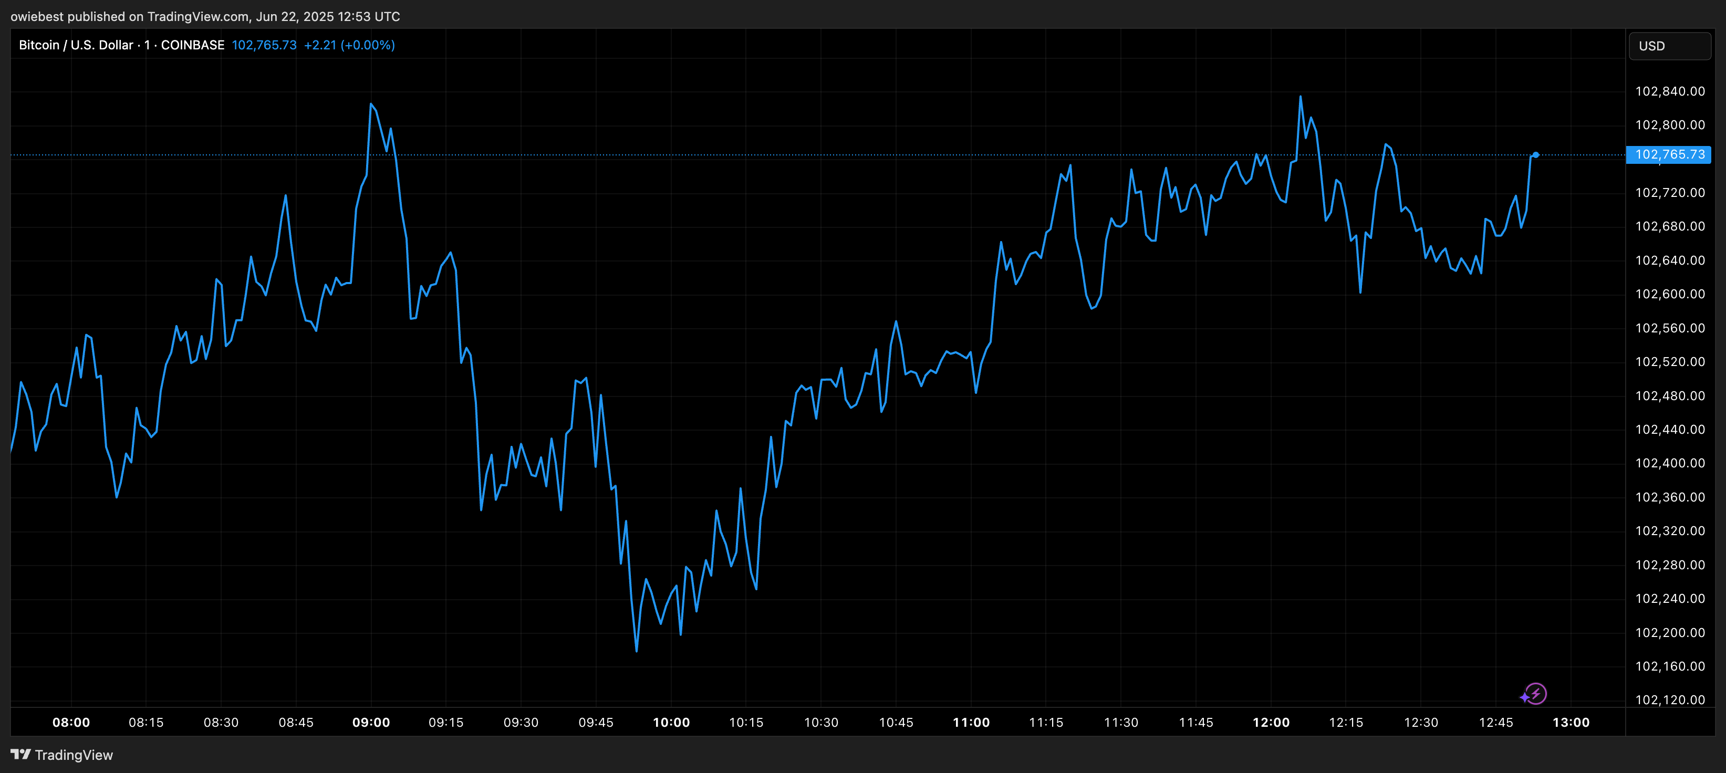Click the 12:00 time axis label
This screenshot has height=773, width=1726.
click(x=1271, y=722)
